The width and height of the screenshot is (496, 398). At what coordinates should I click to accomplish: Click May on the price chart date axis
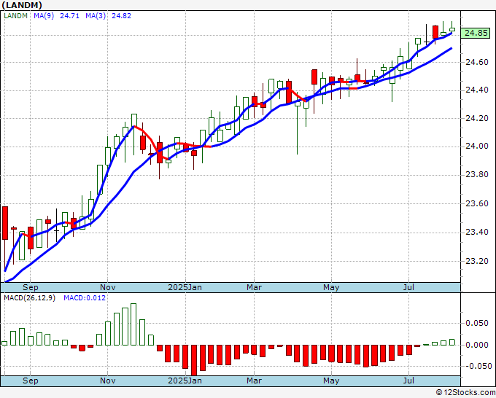click(x=331, y=288)
